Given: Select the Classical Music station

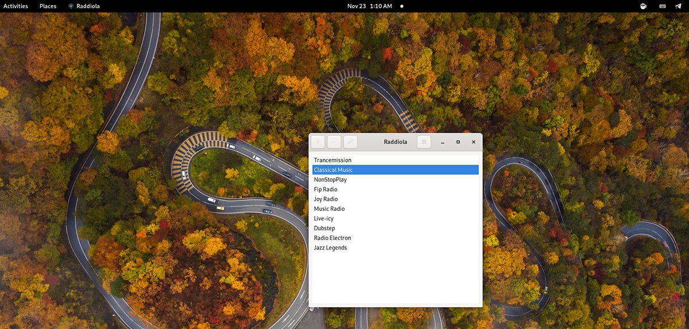Looking at the screenshot, I should tap(334, 170).
